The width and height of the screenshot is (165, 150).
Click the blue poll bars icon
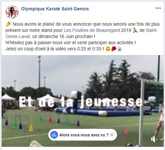54,135
